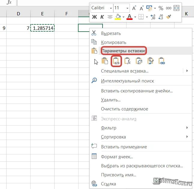Decrease decimal places in mini toolbar
The image size is (194, 189).
161,17
